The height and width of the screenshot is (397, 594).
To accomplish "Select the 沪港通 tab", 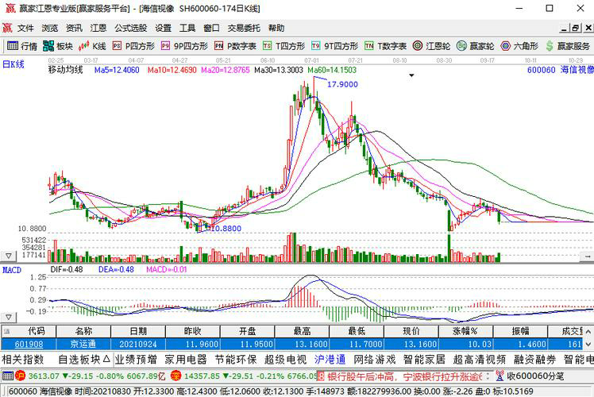I will tap(330, 359).
